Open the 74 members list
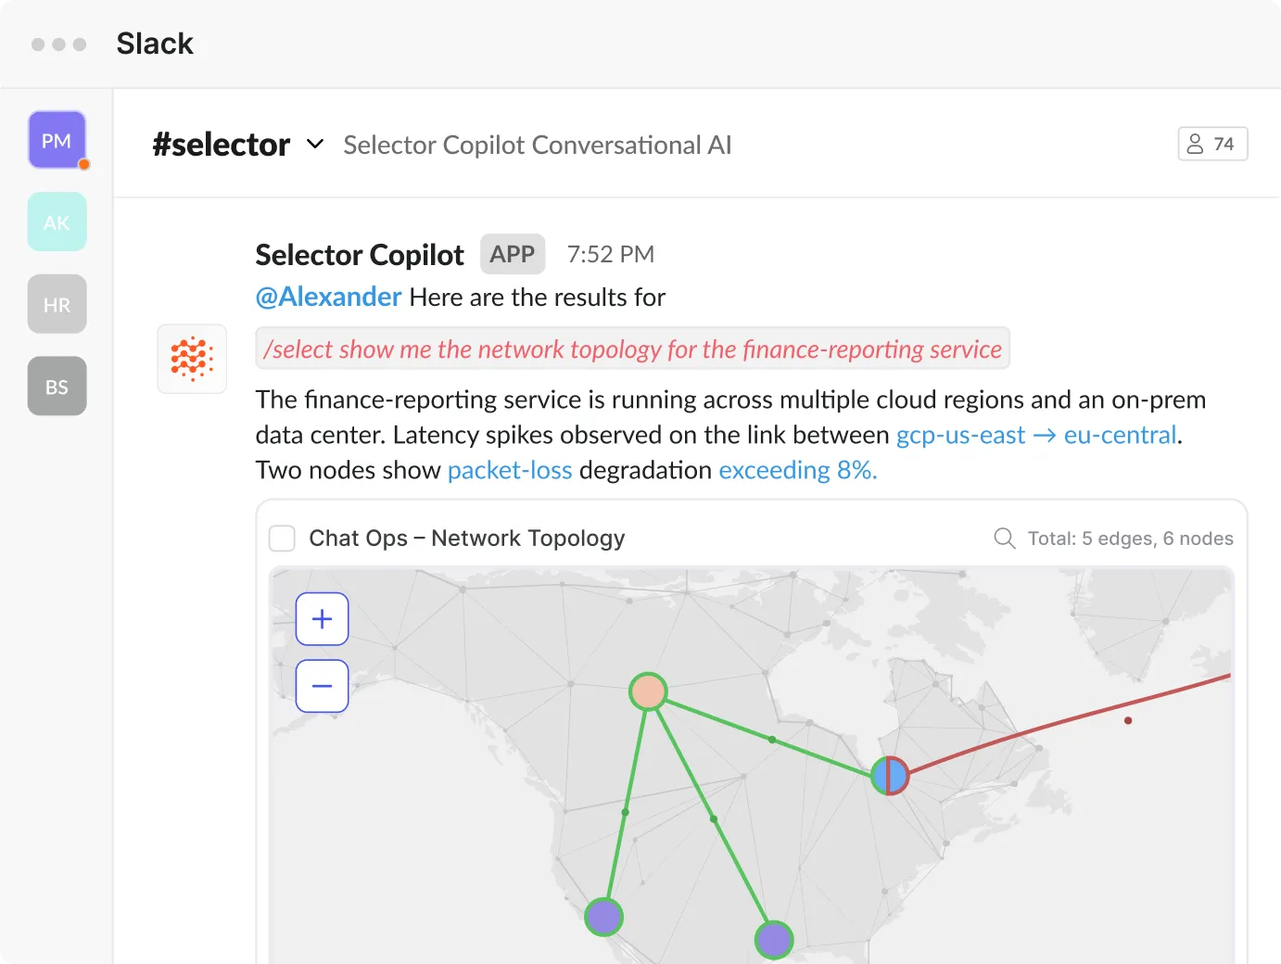The image size is (1281, 964). tap(1211, 144)
